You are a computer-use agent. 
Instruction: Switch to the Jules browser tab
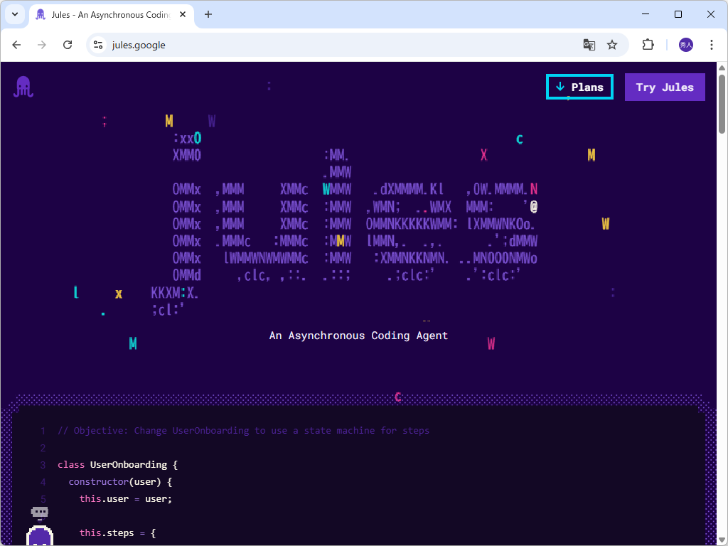107,14
